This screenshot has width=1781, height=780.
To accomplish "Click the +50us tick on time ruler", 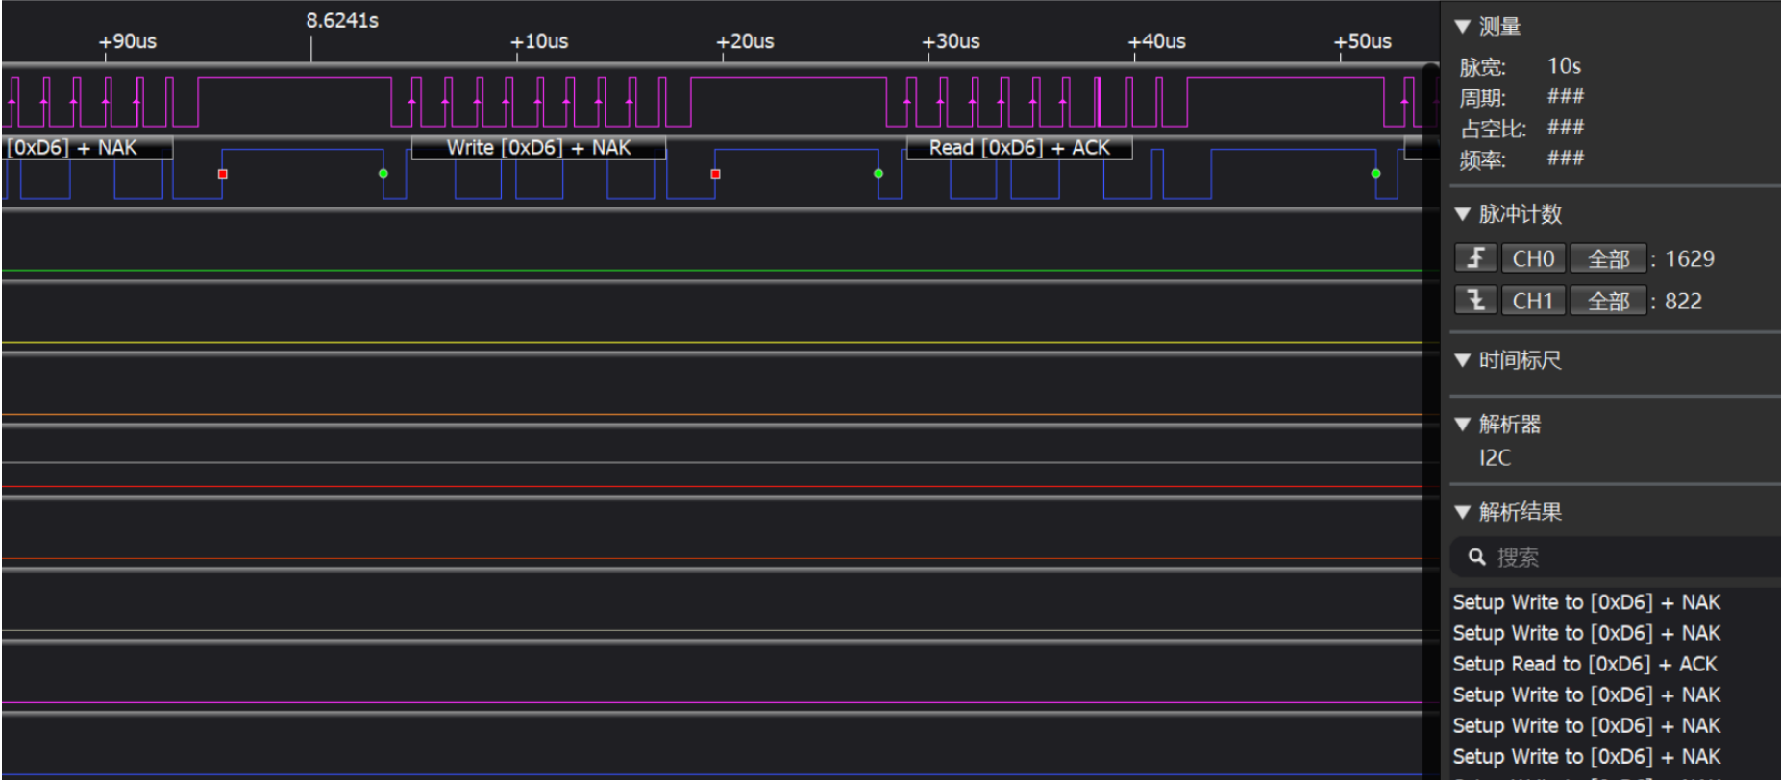I will tap(1362, 41).
